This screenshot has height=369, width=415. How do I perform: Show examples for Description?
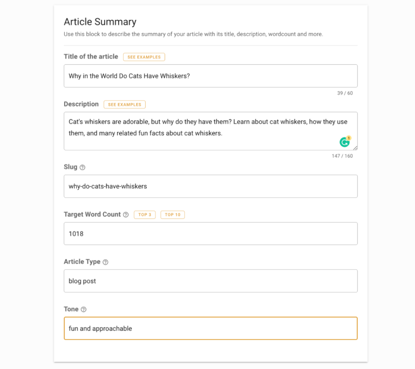[124, 104]
